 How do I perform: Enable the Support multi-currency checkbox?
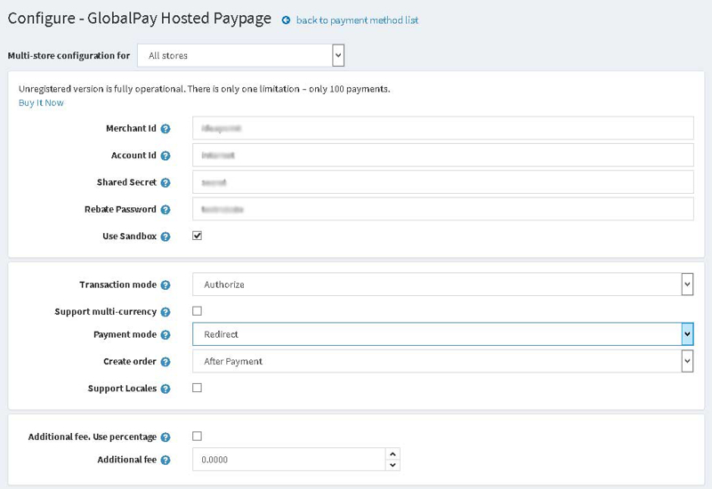197,310
